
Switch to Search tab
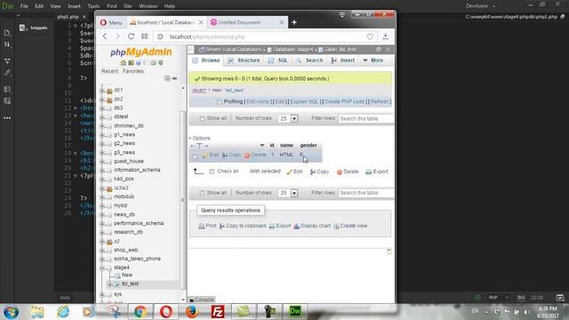[309, 60]
